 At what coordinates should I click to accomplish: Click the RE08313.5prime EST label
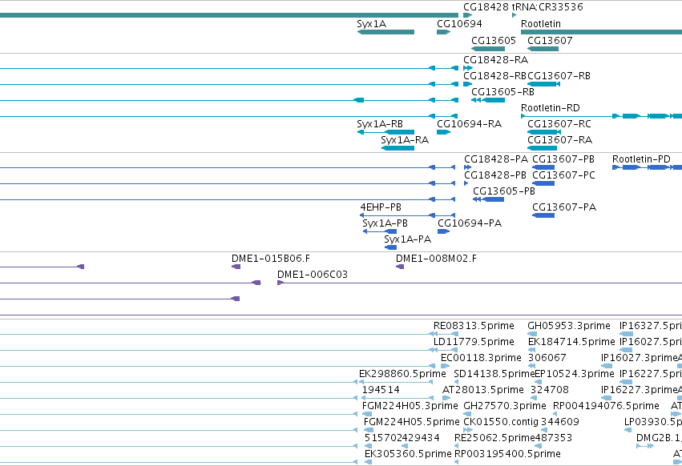474,326
